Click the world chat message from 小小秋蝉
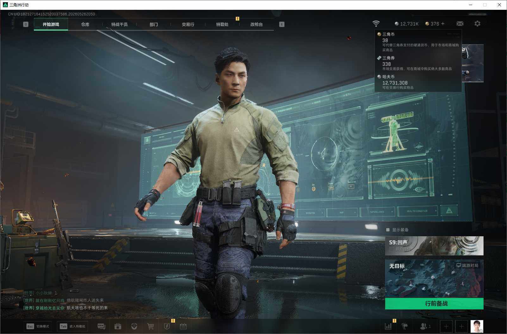Viewport: 507px width, 334px height. coord(40,293)
